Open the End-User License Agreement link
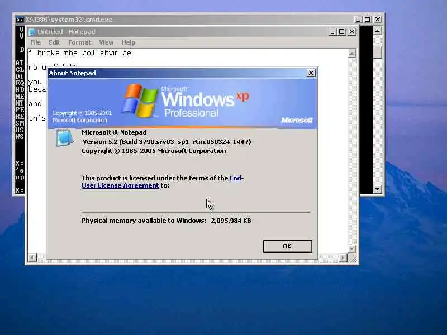The height and width of the screenshot is (335, 447). click(x=163, y=182)
